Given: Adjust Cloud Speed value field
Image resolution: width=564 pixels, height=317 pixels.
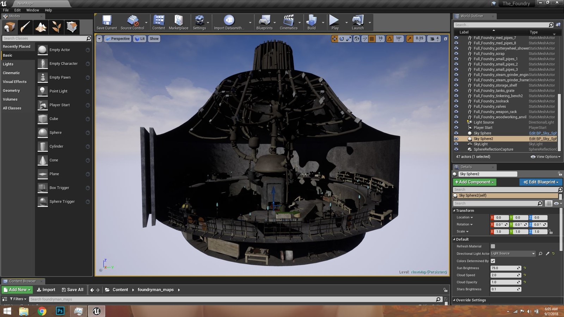Looking at the screenshot, I should pyautogui.click(x=506, y=275).
